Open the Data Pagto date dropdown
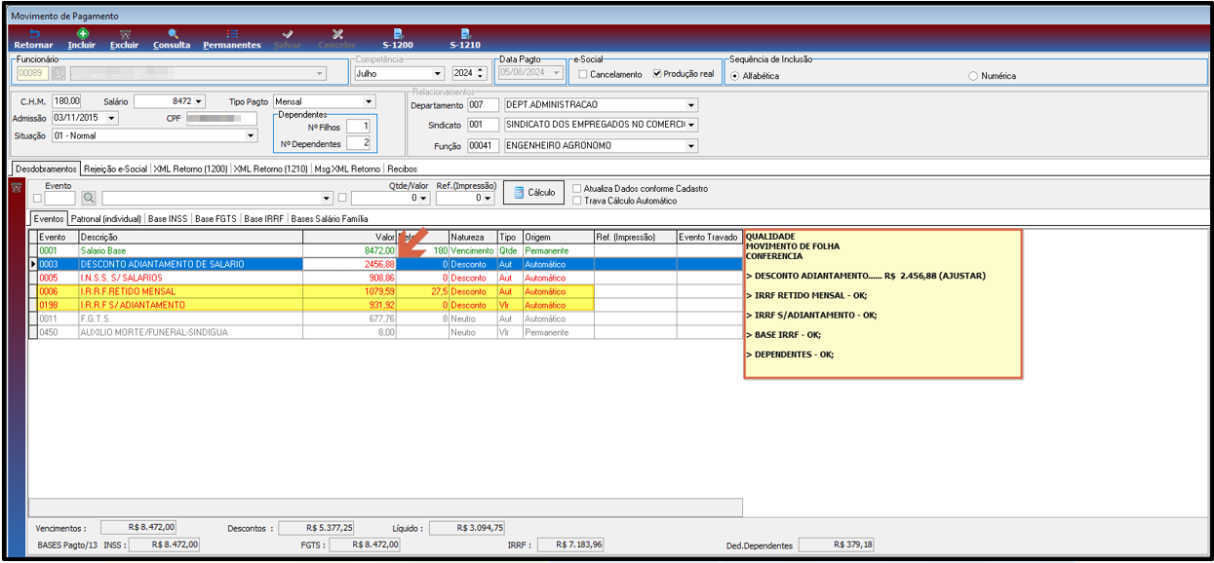The image size is (1214, 563). coord(556,73)
